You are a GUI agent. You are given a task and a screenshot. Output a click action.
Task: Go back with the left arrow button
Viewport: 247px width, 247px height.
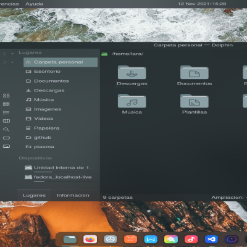tap(4, 54)
